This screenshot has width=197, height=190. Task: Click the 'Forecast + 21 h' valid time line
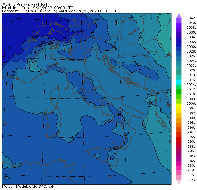60,11
